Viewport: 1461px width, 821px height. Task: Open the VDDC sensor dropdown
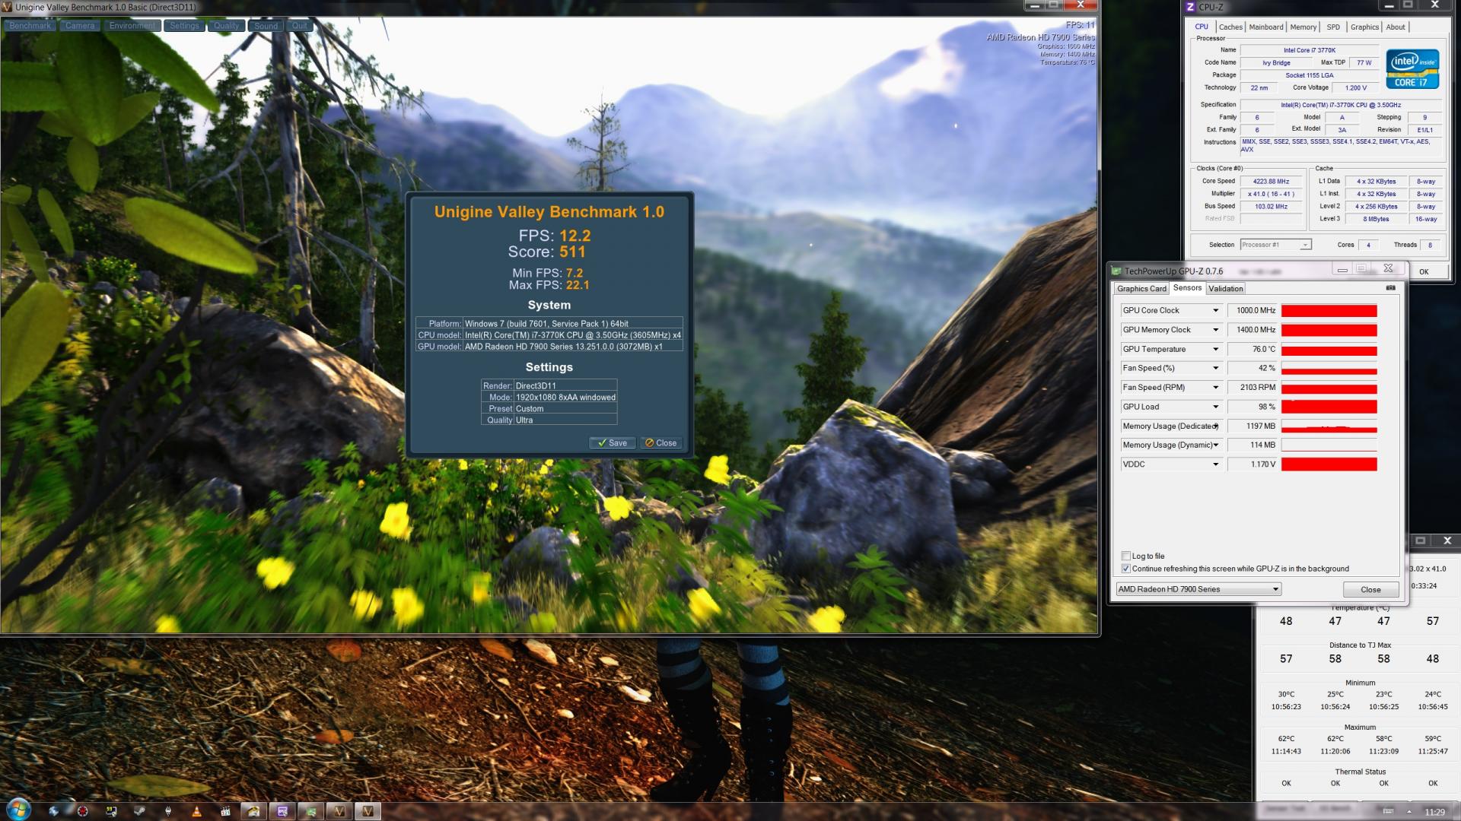tap(1215, 464)
